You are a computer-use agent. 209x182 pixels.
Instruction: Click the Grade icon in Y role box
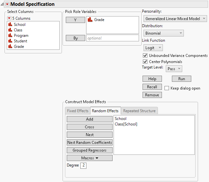coord(90,20)
